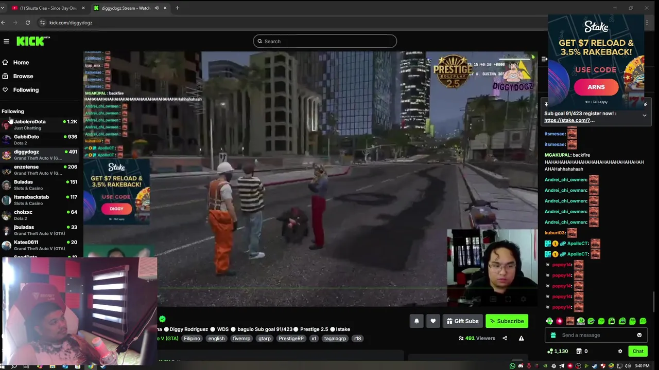Viewport: 659px width, 370px height.
Task: Open JaboleroDota followed channel
Action: tap(40, 124)
